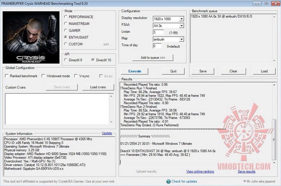281x186 pixels.
Task: Click the Load cvars button
Action: click(x=98, y=87)
